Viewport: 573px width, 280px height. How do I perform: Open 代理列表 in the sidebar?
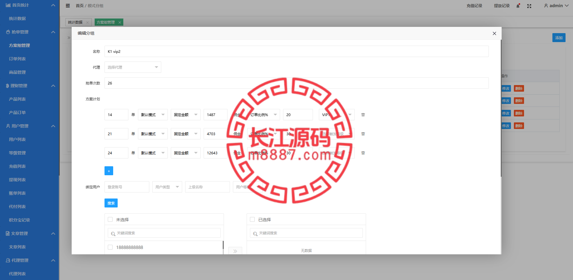point(17,274)
